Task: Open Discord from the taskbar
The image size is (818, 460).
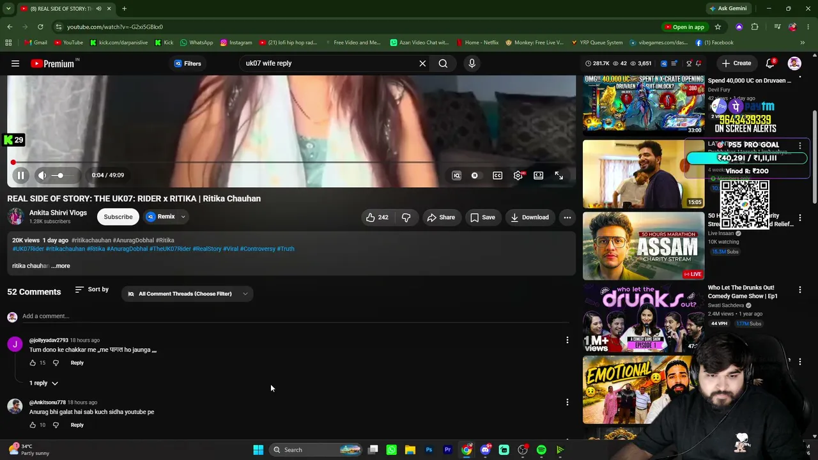Action: 485,450
